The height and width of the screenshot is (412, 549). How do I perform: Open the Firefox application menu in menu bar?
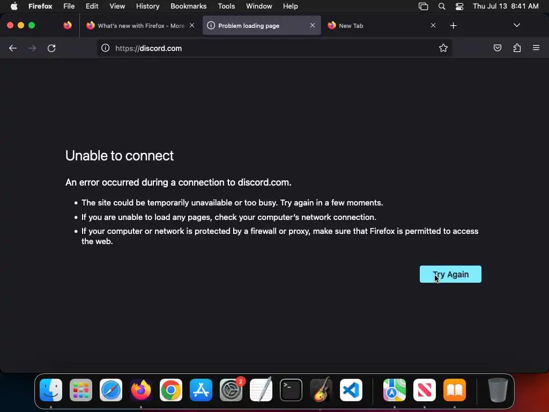(40, 6)
